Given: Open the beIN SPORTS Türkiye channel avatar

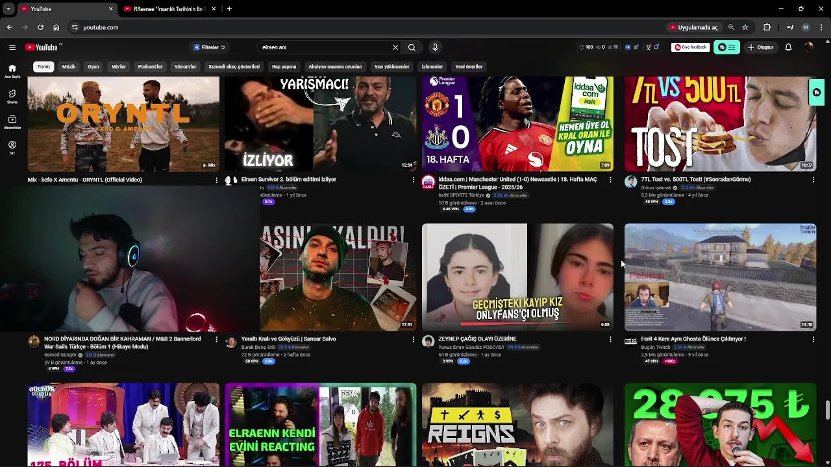Looking at the screenshot, I should click(428, 182).
